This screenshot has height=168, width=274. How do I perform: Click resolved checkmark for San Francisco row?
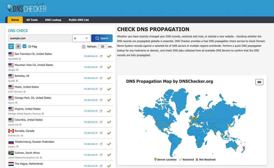pyautogui.click(x=109, y=56)
